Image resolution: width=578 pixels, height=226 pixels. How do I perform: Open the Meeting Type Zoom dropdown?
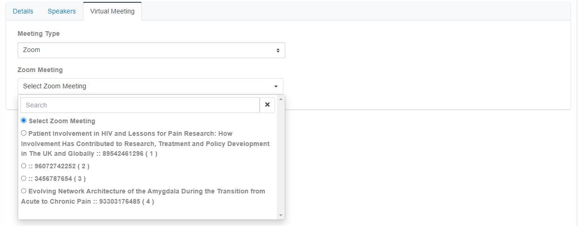[x=151, y=50]
